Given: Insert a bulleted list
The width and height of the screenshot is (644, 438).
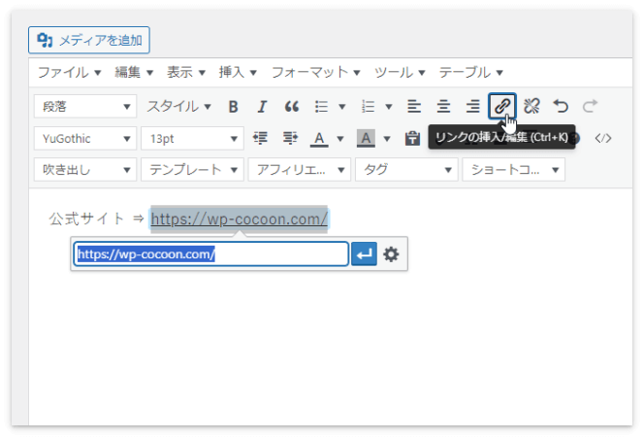Looking at the screenshot, I should 321,107.
